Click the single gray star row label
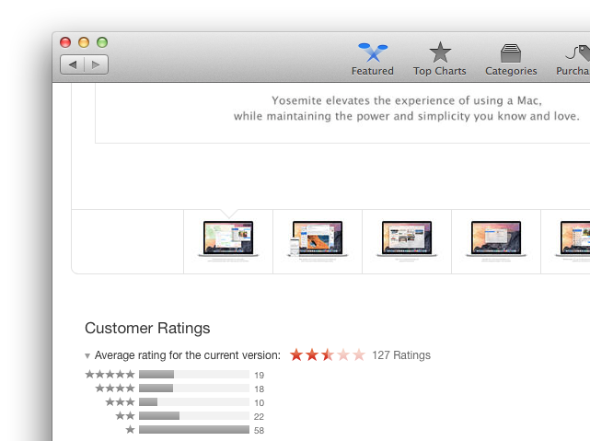The width and height of the screenshot is (590, 441). click(130, 429)
